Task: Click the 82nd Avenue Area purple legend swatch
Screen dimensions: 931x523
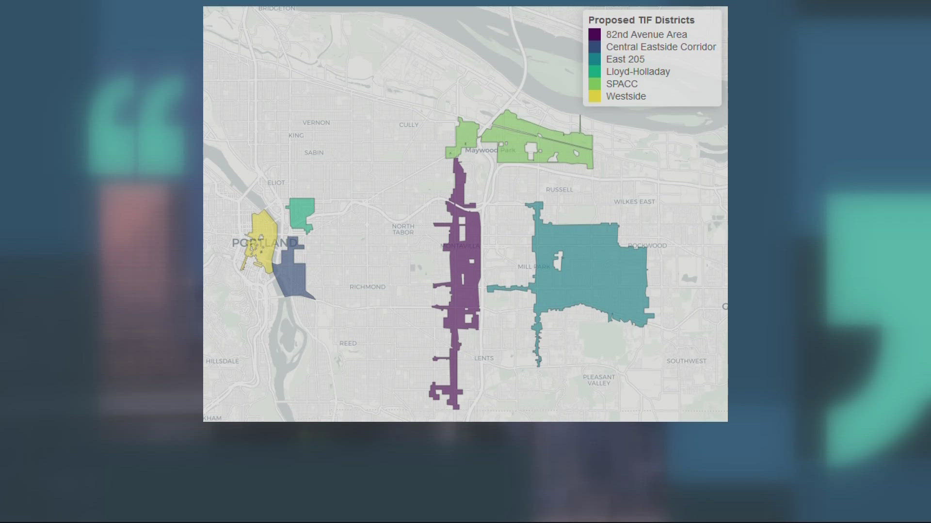Action: [594, 34]
